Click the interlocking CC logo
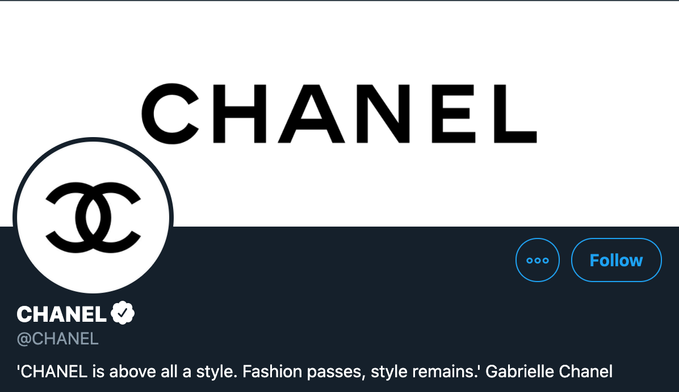 [x=93, y=218]
